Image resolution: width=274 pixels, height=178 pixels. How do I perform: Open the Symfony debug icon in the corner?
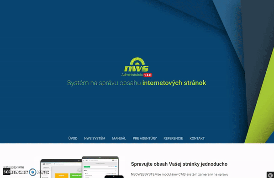click(270, 175)
